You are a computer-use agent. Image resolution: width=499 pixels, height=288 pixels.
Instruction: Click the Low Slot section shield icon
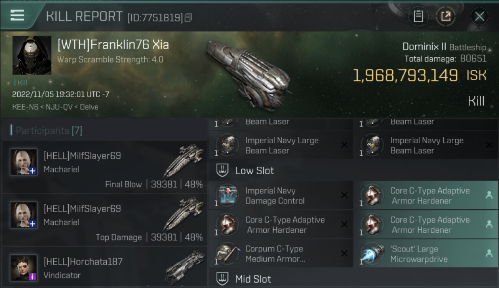(x=223, y=170)
